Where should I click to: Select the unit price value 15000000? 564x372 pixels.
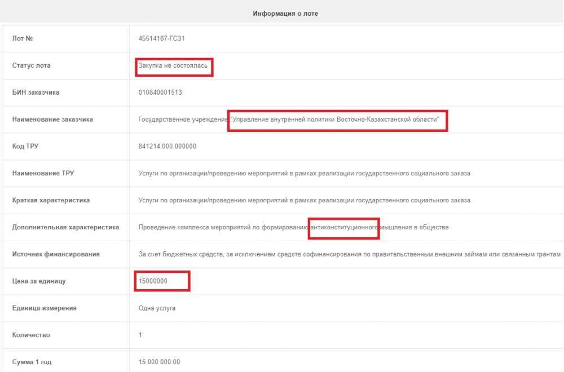[x=153, y=281]
